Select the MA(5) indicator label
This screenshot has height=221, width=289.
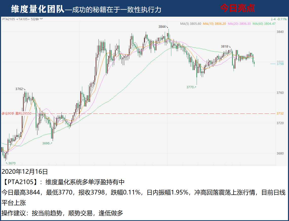[x=191, y=24]
